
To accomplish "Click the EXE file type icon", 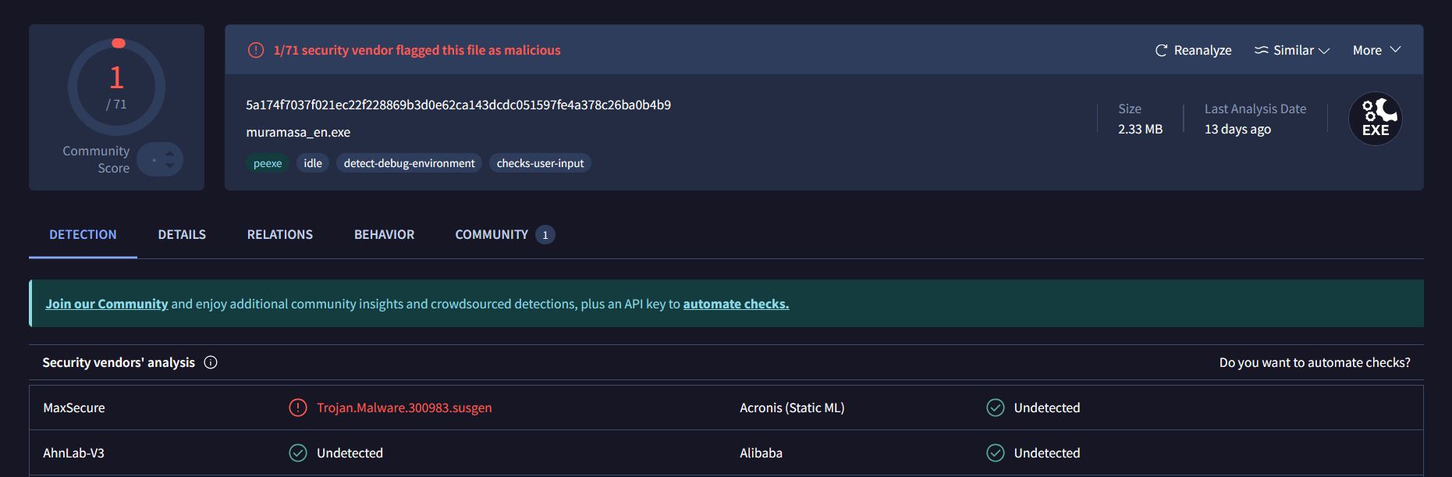I will 1376,119.
